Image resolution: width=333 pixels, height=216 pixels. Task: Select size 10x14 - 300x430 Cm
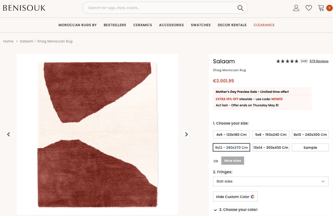271,147
